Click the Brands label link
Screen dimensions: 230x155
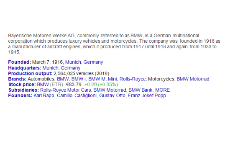coord(17,79)
